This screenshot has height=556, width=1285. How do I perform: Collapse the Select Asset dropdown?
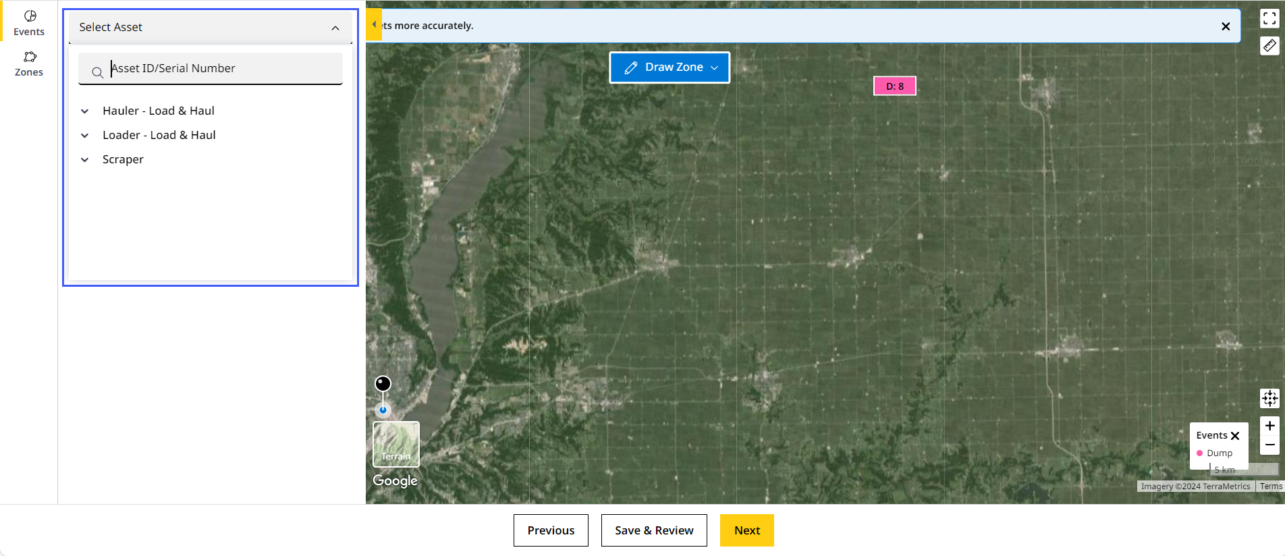tap(335, 28)
